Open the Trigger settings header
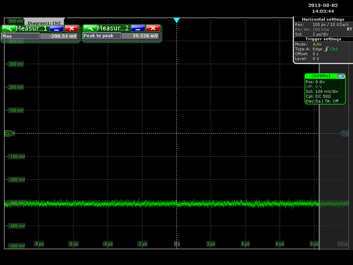Screen dimensions: 353x265 [323, 39]
